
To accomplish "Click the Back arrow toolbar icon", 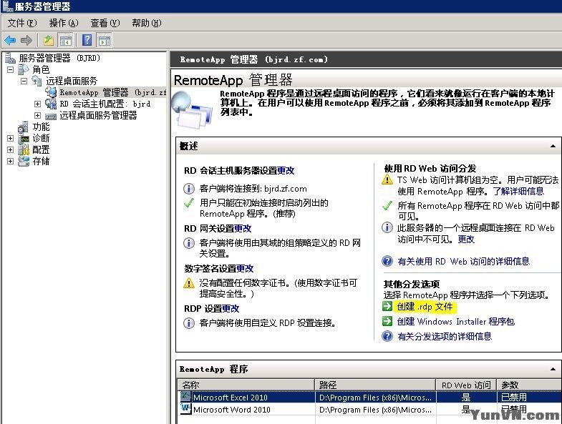I will [10, 40].
